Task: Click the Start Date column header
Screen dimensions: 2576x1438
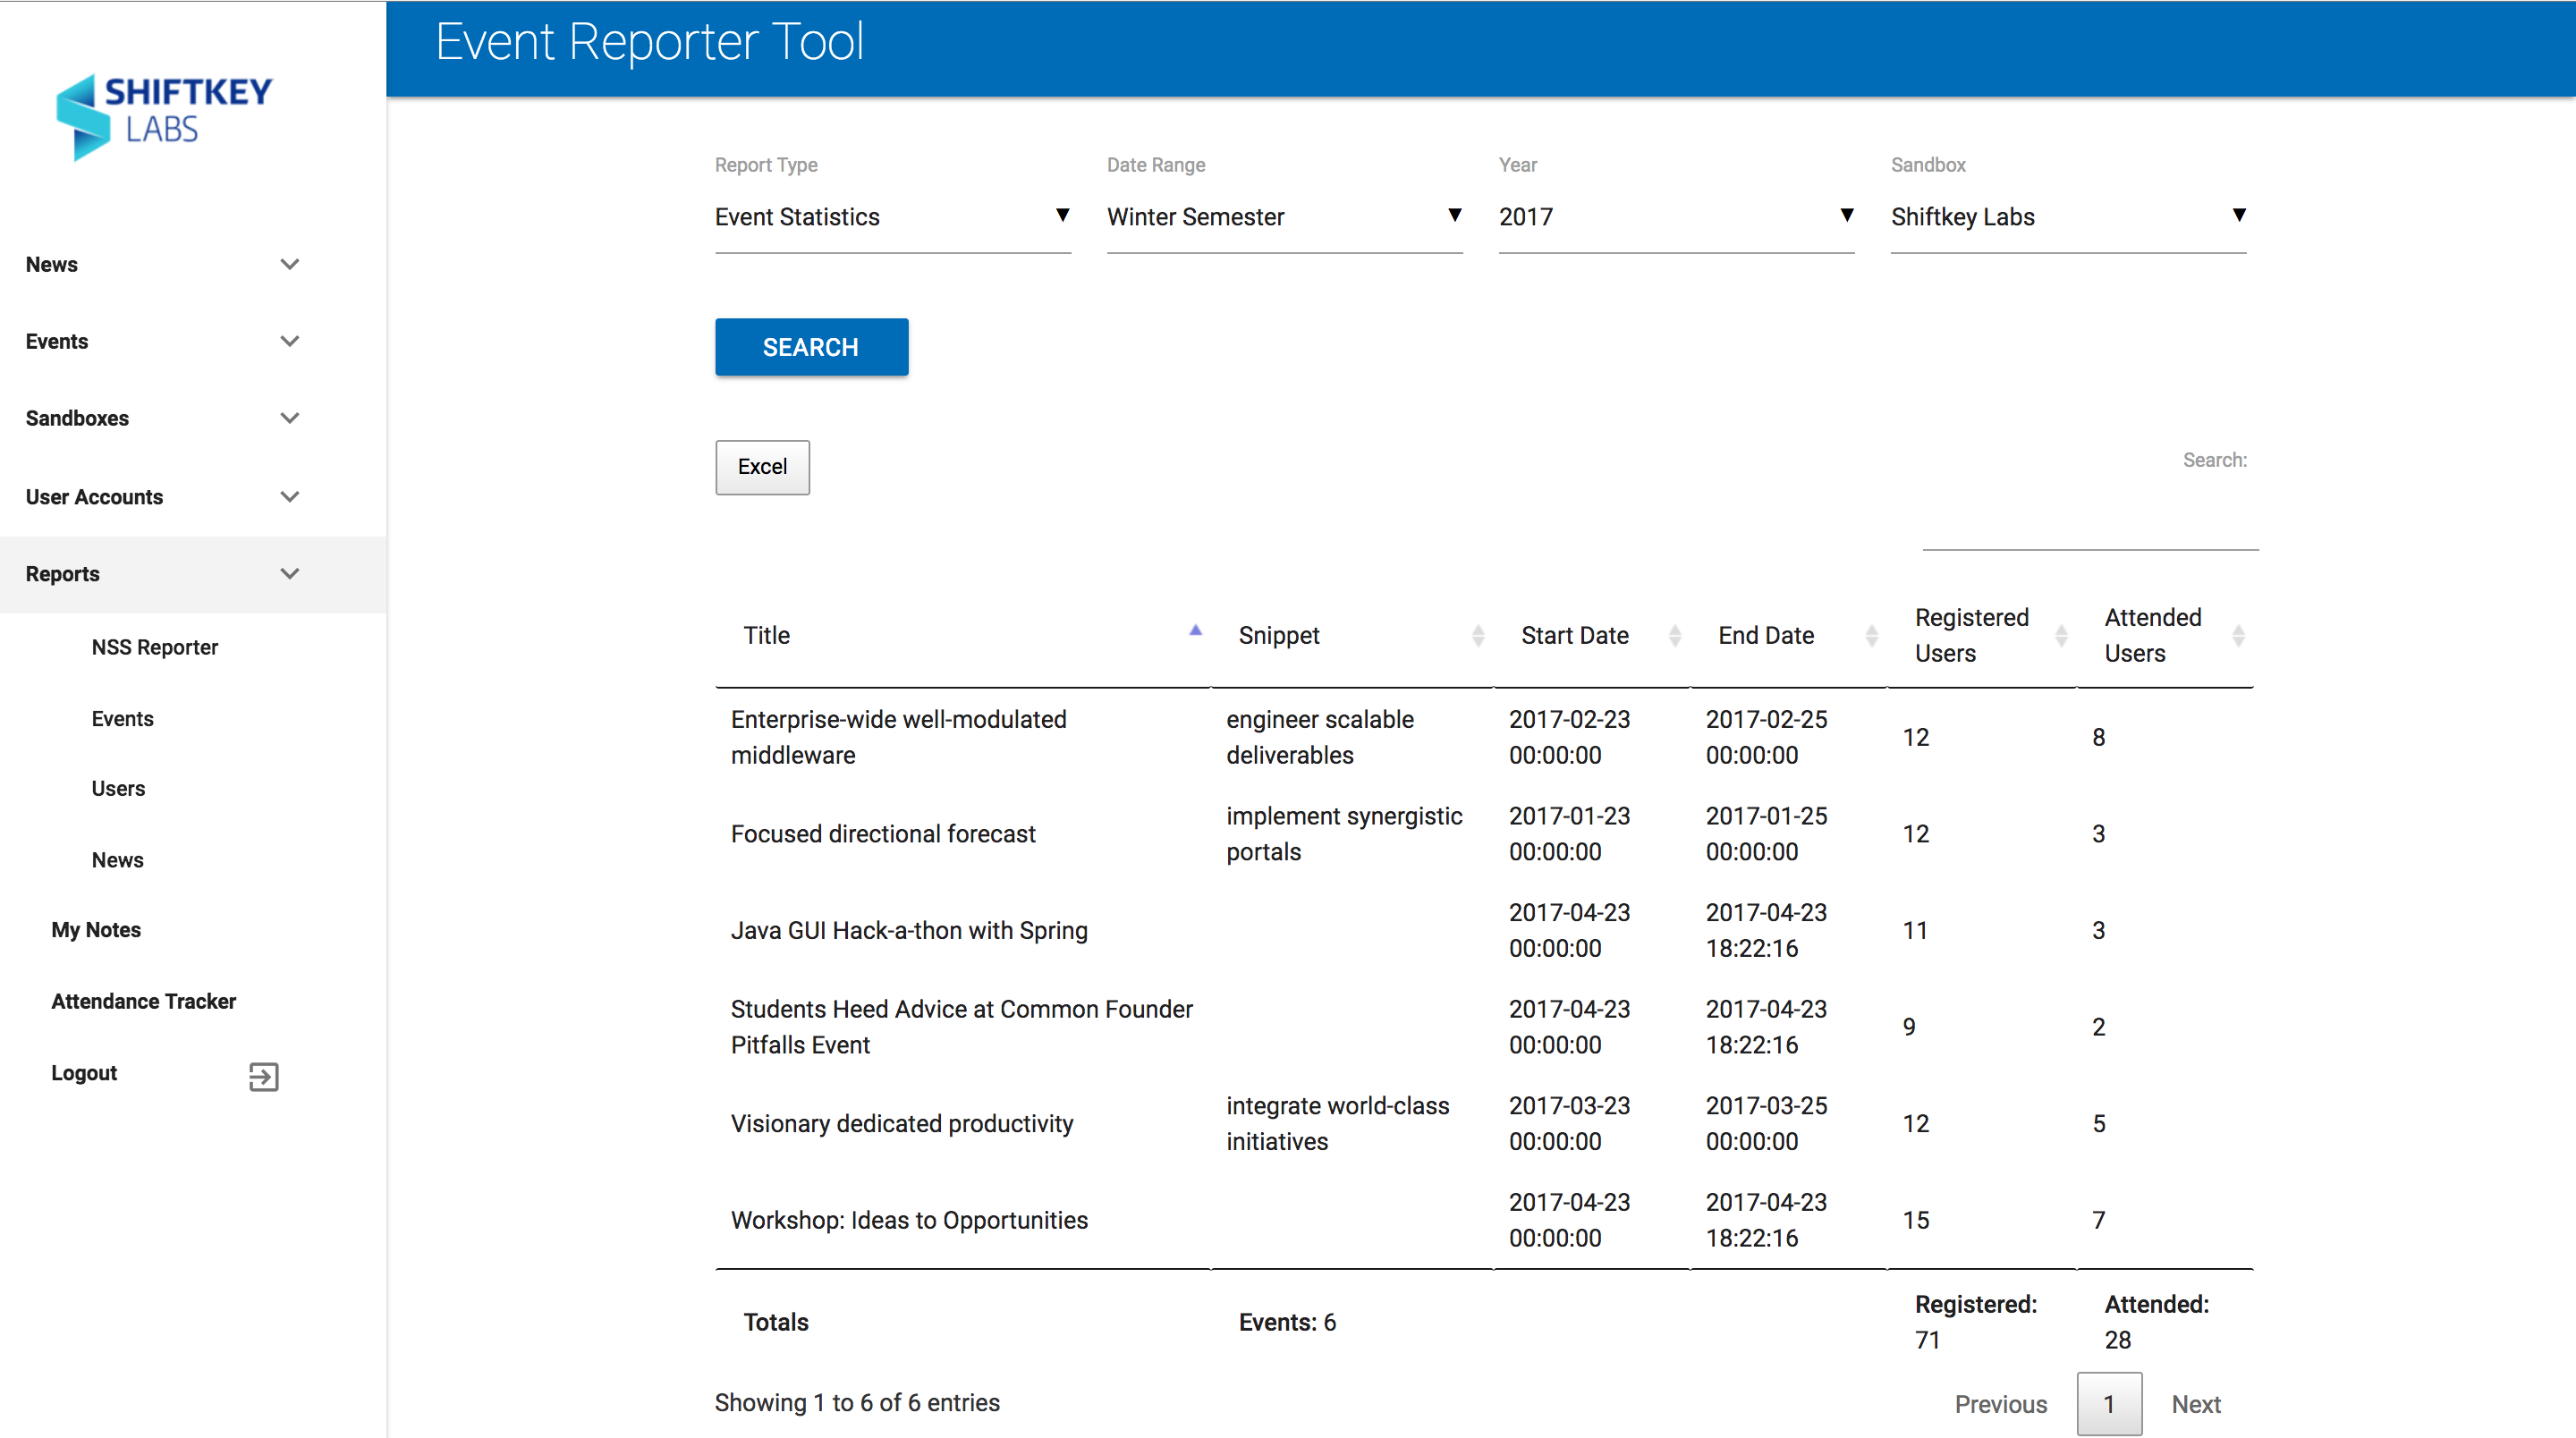Action: point(1592,635)
